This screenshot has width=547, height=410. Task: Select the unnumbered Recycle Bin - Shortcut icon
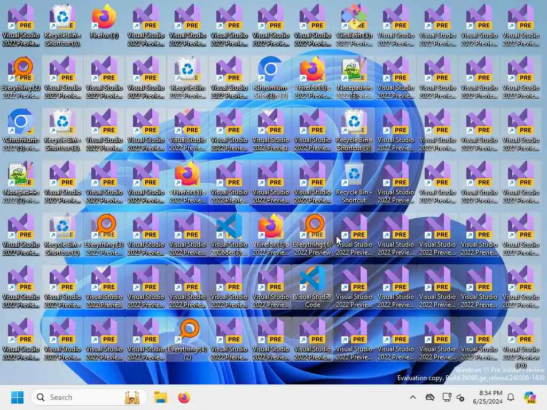(x=354, y=182)
